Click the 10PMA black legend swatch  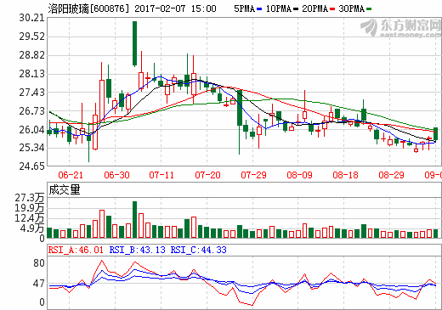(x=296, y=9)
